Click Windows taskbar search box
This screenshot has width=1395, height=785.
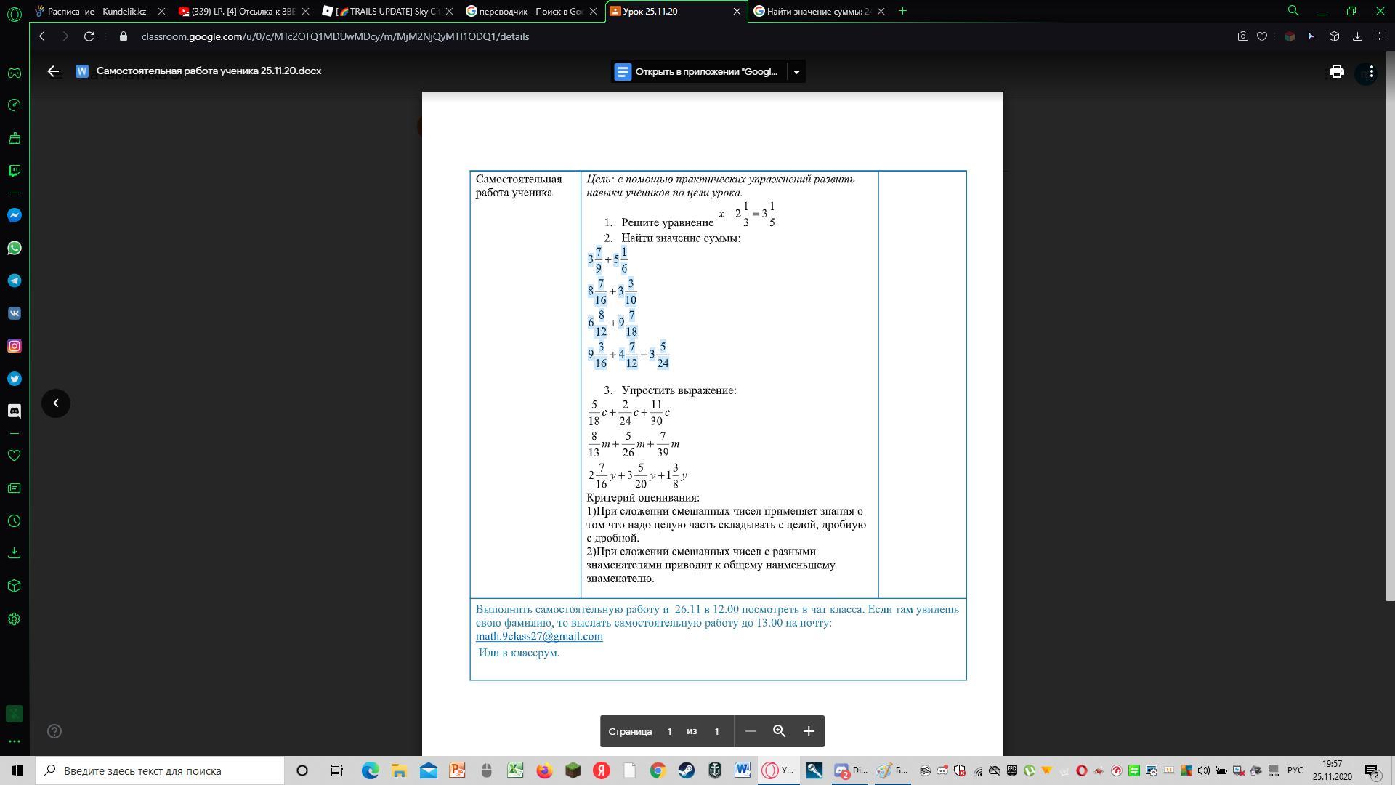160,770
